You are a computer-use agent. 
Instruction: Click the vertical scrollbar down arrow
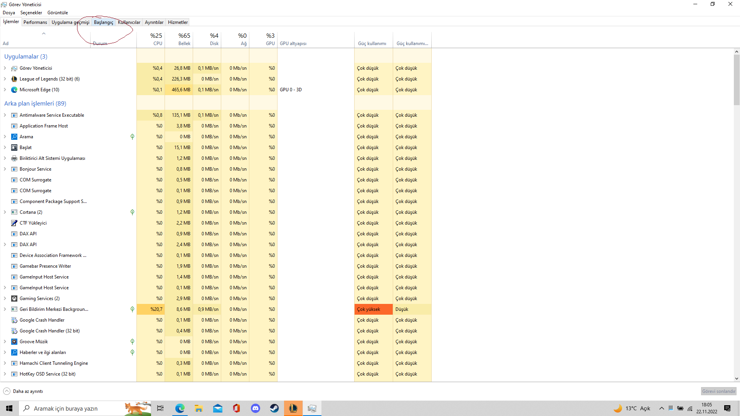point(737,379)
